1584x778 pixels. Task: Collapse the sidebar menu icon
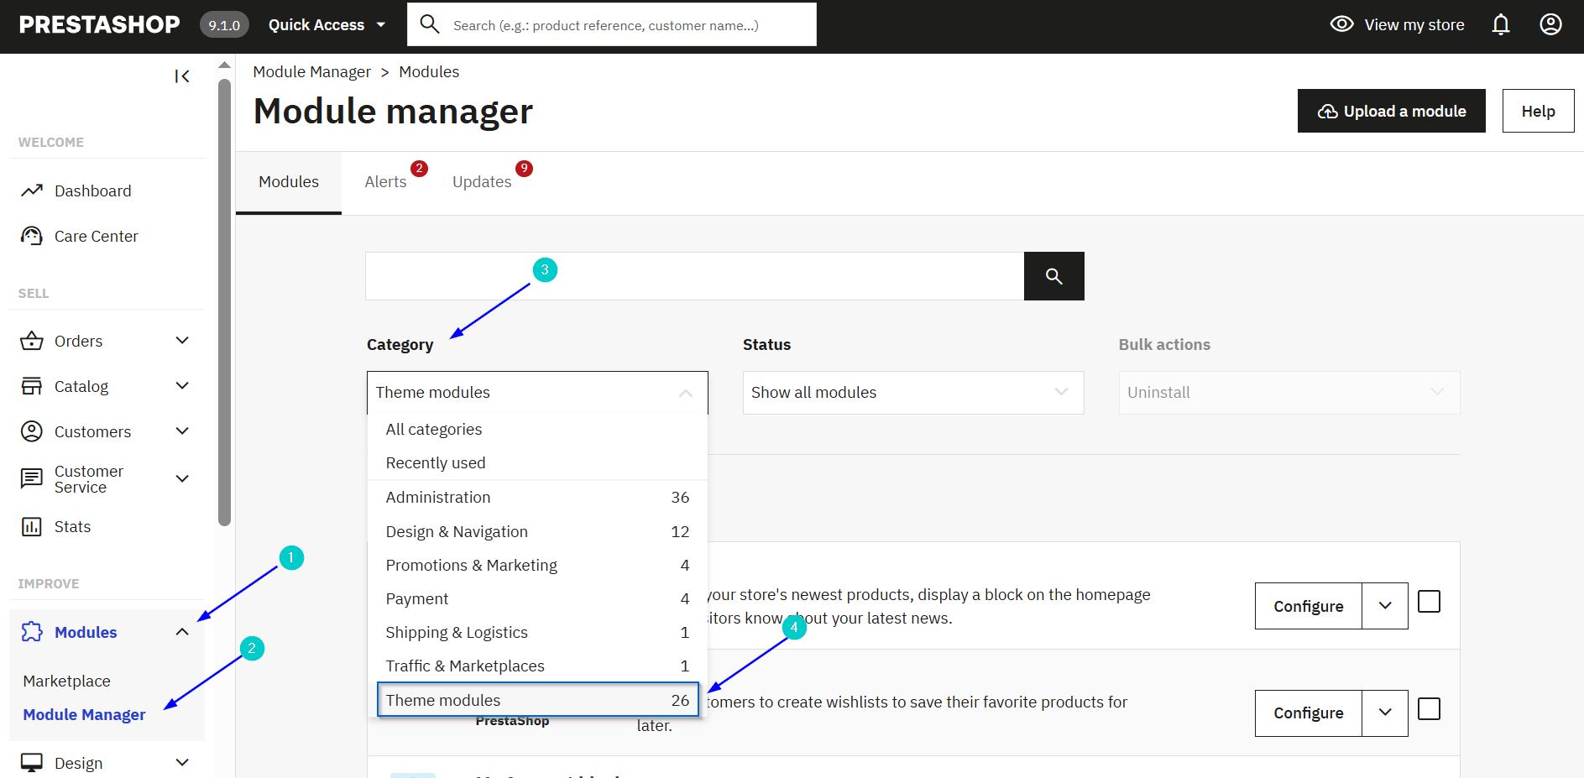point(182,76)
